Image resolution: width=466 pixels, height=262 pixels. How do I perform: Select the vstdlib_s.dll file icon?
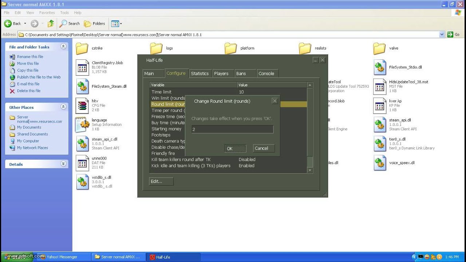[x=82, y=182]
